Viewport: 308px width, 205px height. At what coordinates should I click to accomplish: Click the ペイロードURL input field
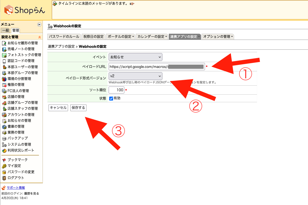click(x=157, y=67)
